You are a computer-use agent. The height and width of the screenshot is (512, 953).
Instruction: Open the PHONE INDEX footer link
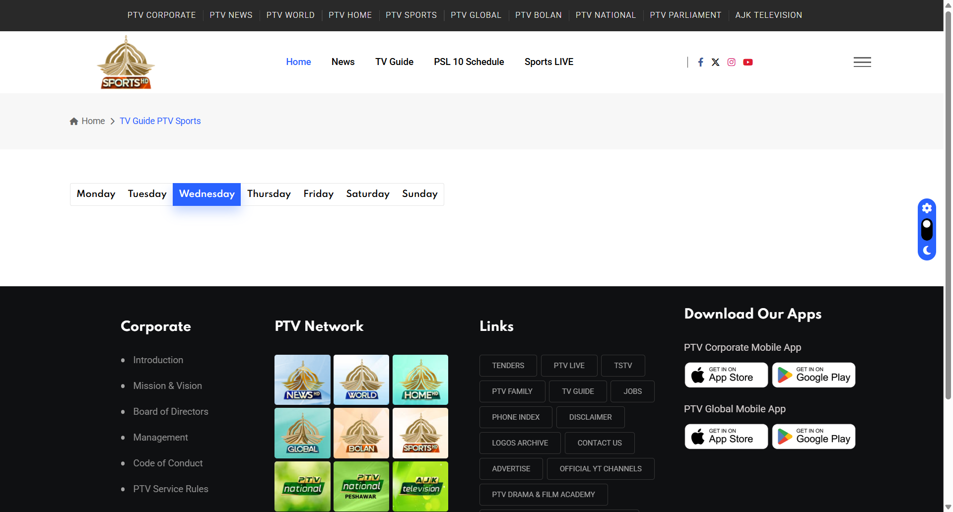coord(516,417)
